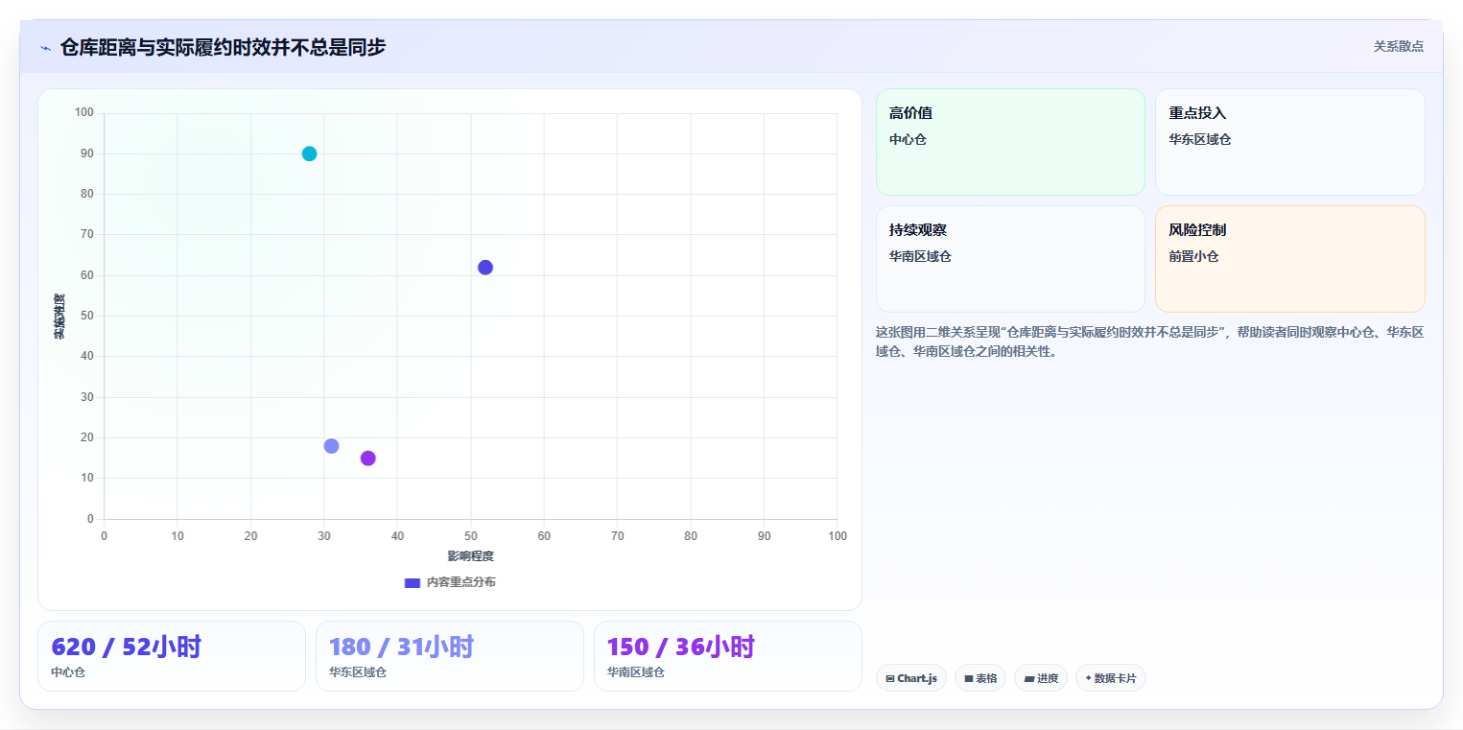Image resolution: width=1463 pixels, height=730 pixels.
Task: Click the 表格 tag chip
Action: tap(980, 678)
